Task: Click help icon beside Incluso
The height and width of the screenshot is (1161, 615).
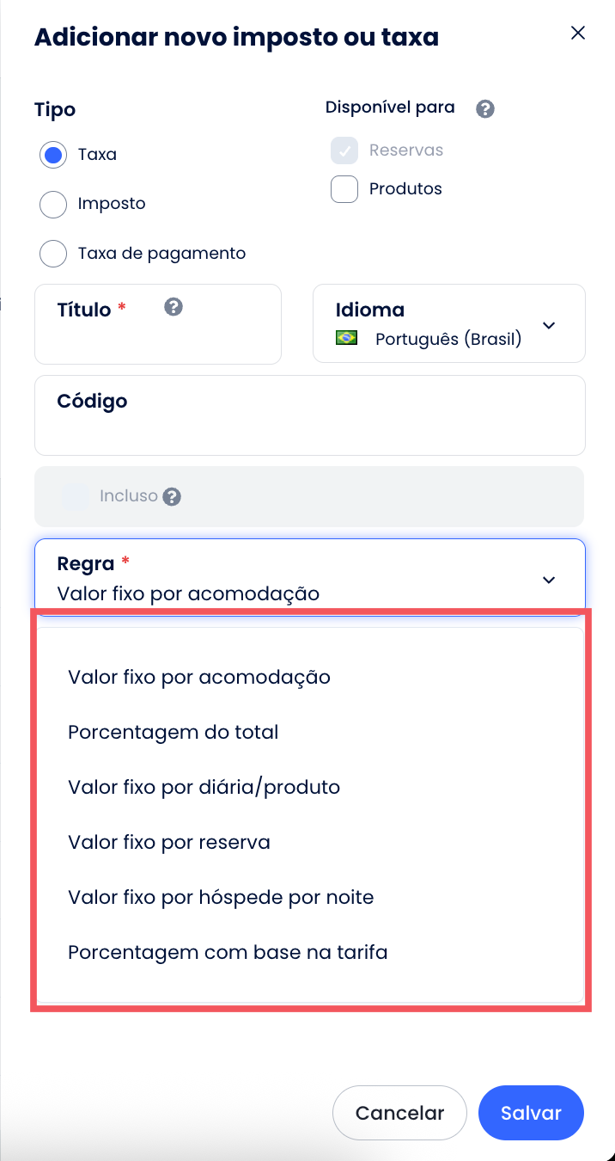Action: tap(172, 497)
